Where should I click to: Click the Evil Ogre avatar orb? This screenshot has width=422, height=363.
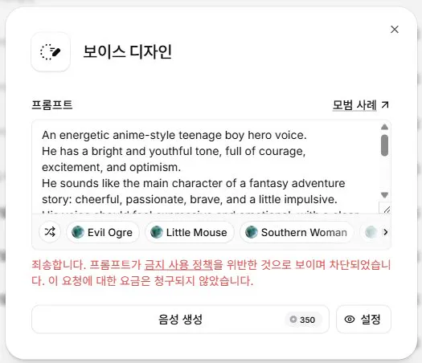coord(78,232)
